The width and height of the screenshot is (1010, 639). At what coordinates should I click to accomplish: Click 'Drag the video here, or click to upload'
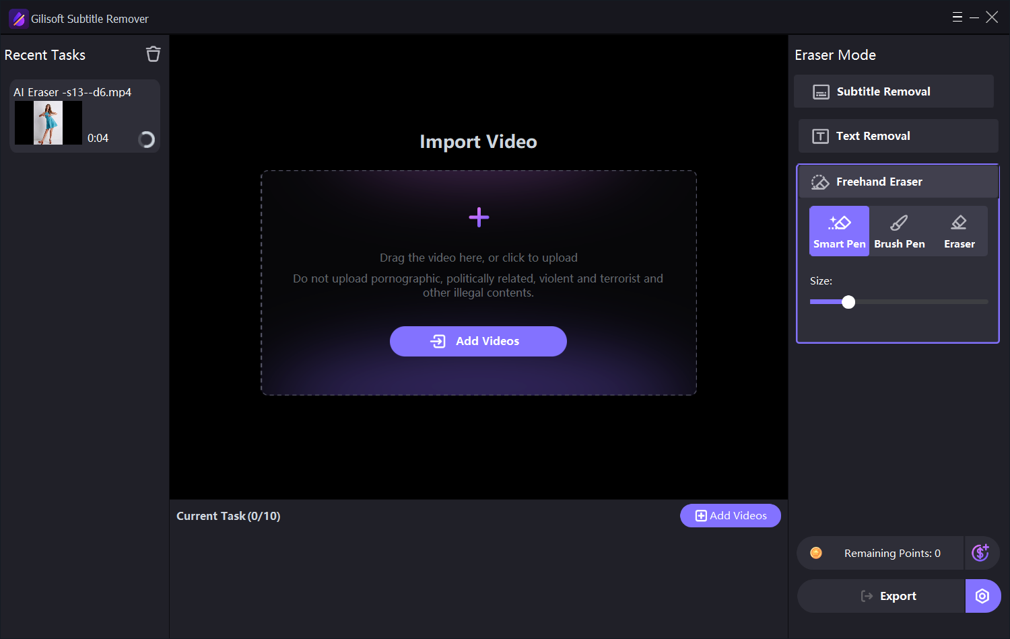(x=479, y=258)
